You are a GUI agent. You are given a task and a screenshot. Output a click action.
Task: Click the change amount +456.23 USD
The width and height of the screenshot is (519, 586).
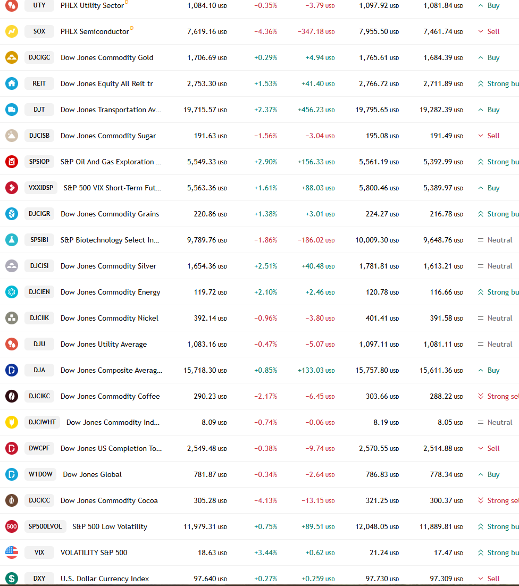316,110
